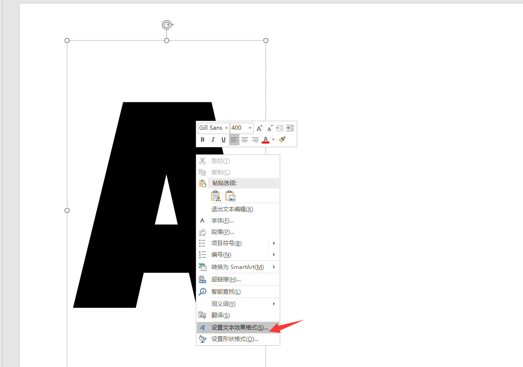Toggle Underline in the mini toolbar
Viewport: 523px width, 367px height.
tap(223, 140)
